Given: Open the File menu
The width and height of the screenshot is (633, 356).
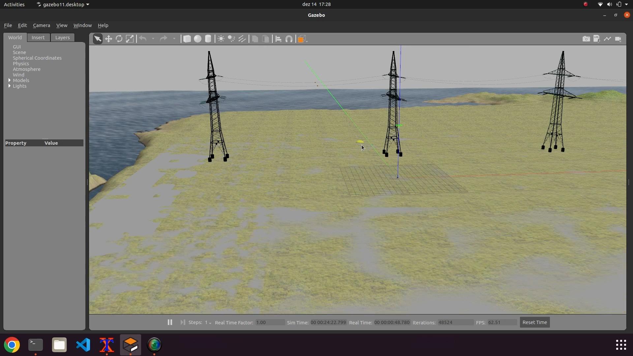Looking at the screenshot, I should point(8,25).
